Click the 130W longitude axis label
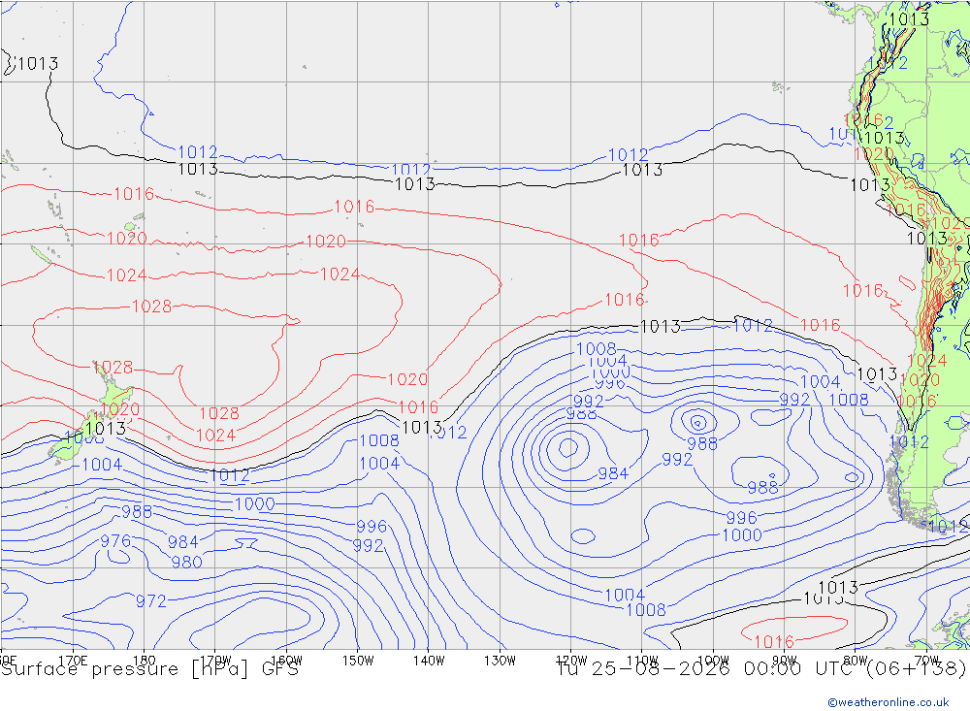The image size is (970, 711). click(x=500, y=661)
